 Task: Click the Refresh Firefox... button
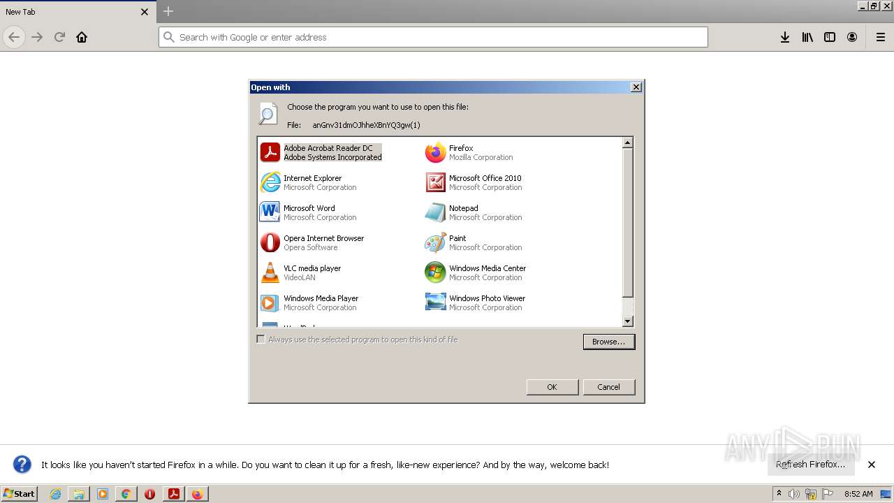(x=811, y=465)
